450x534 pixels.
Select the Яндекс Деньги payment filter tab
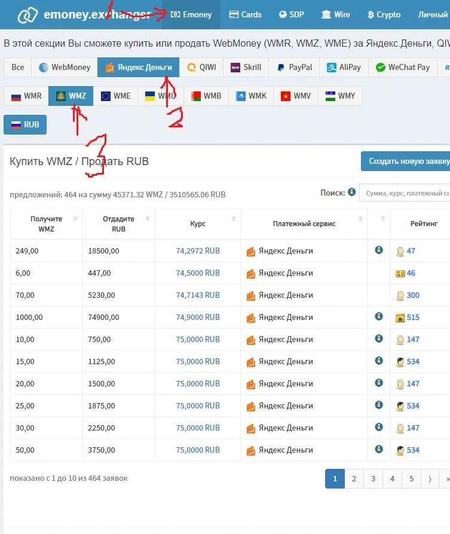[139, 68]
